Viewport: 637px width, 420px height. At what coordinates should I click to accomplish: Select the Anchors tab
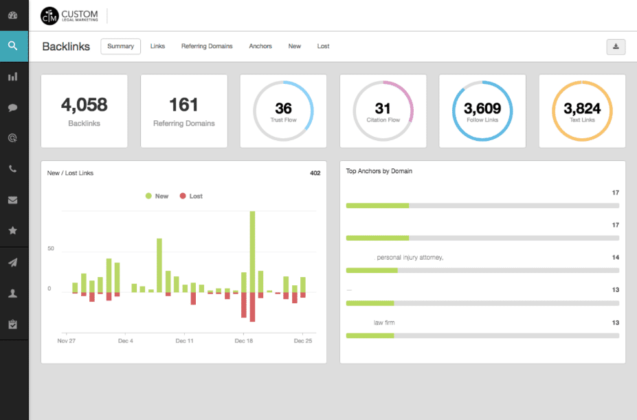coord(260,46)
